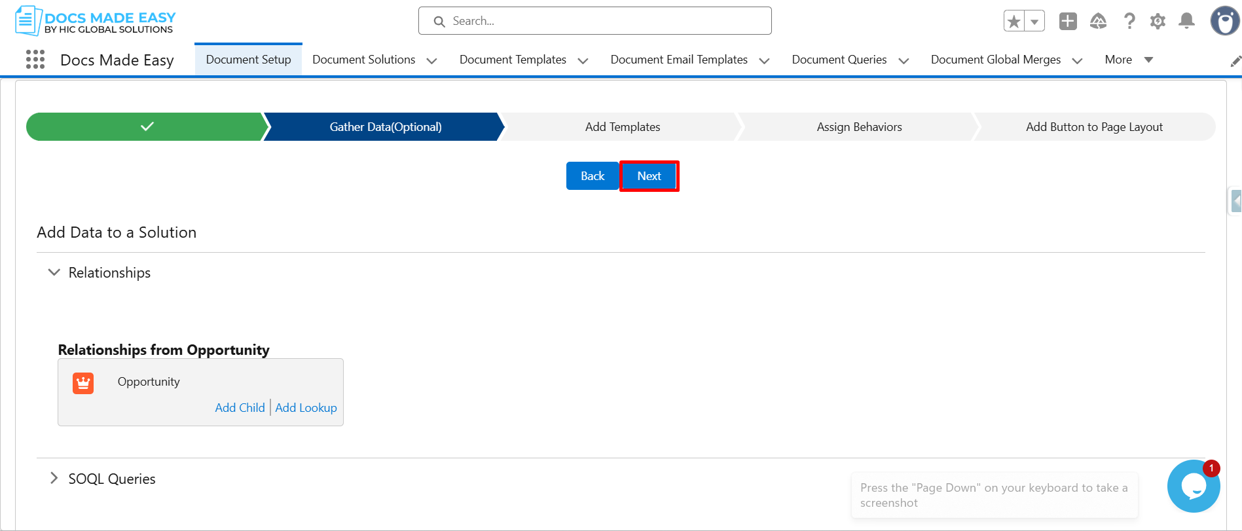This screenshot has width=1242, height=531.
Task: Open the notifications bell
Action: tap(1186, 21)
